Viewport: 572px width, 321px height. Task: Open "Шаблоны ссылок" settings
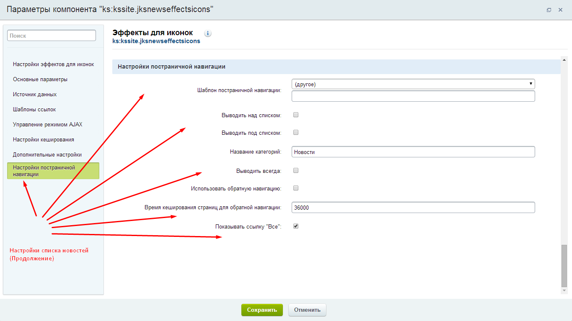point(33,109)
